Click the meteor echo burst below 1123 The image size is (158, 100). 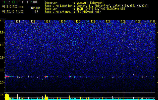46,77
